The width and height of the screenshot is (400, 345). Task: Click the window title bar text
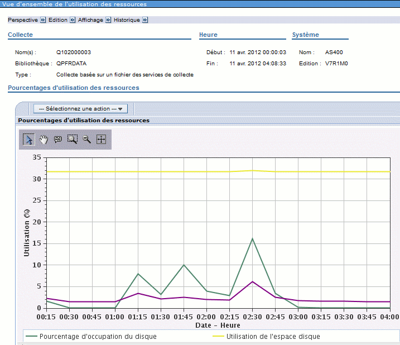click(x=74, y=4)
